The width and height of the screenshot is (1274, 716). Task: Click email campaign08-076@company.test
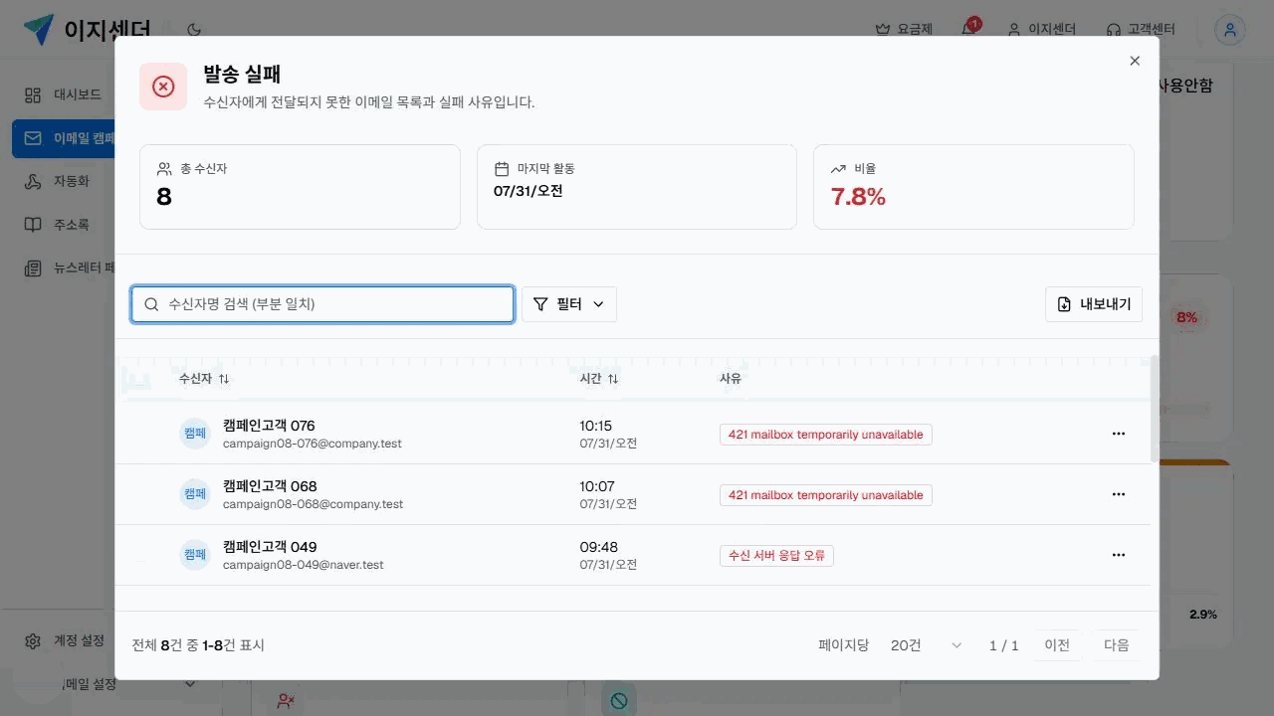coord(313,444)
